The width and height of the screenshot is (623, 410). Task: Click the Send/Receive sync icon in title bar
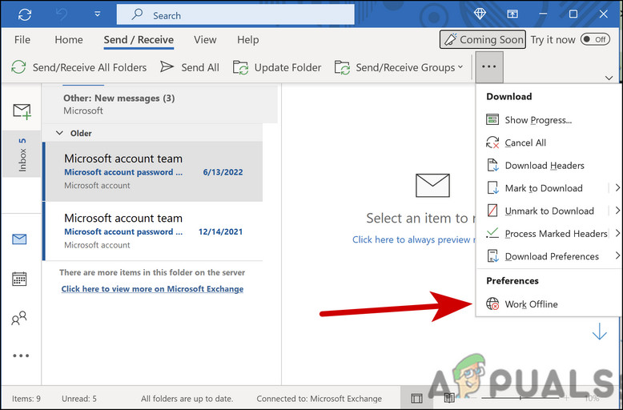pyautogui.click(x=25, y=14)
